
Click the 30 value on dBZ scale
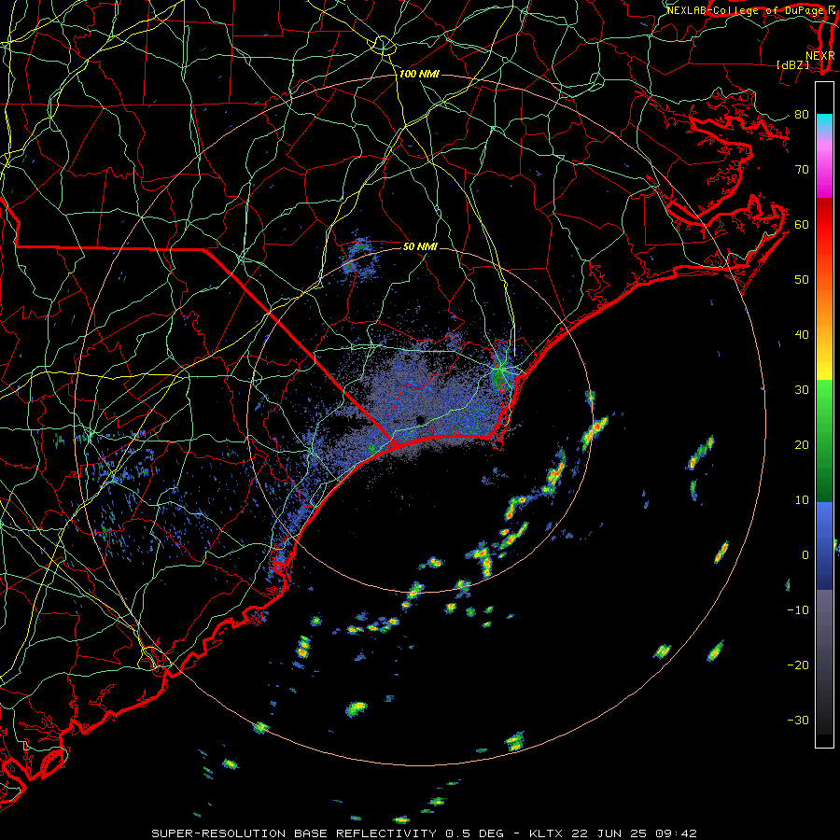click(802, 389)
